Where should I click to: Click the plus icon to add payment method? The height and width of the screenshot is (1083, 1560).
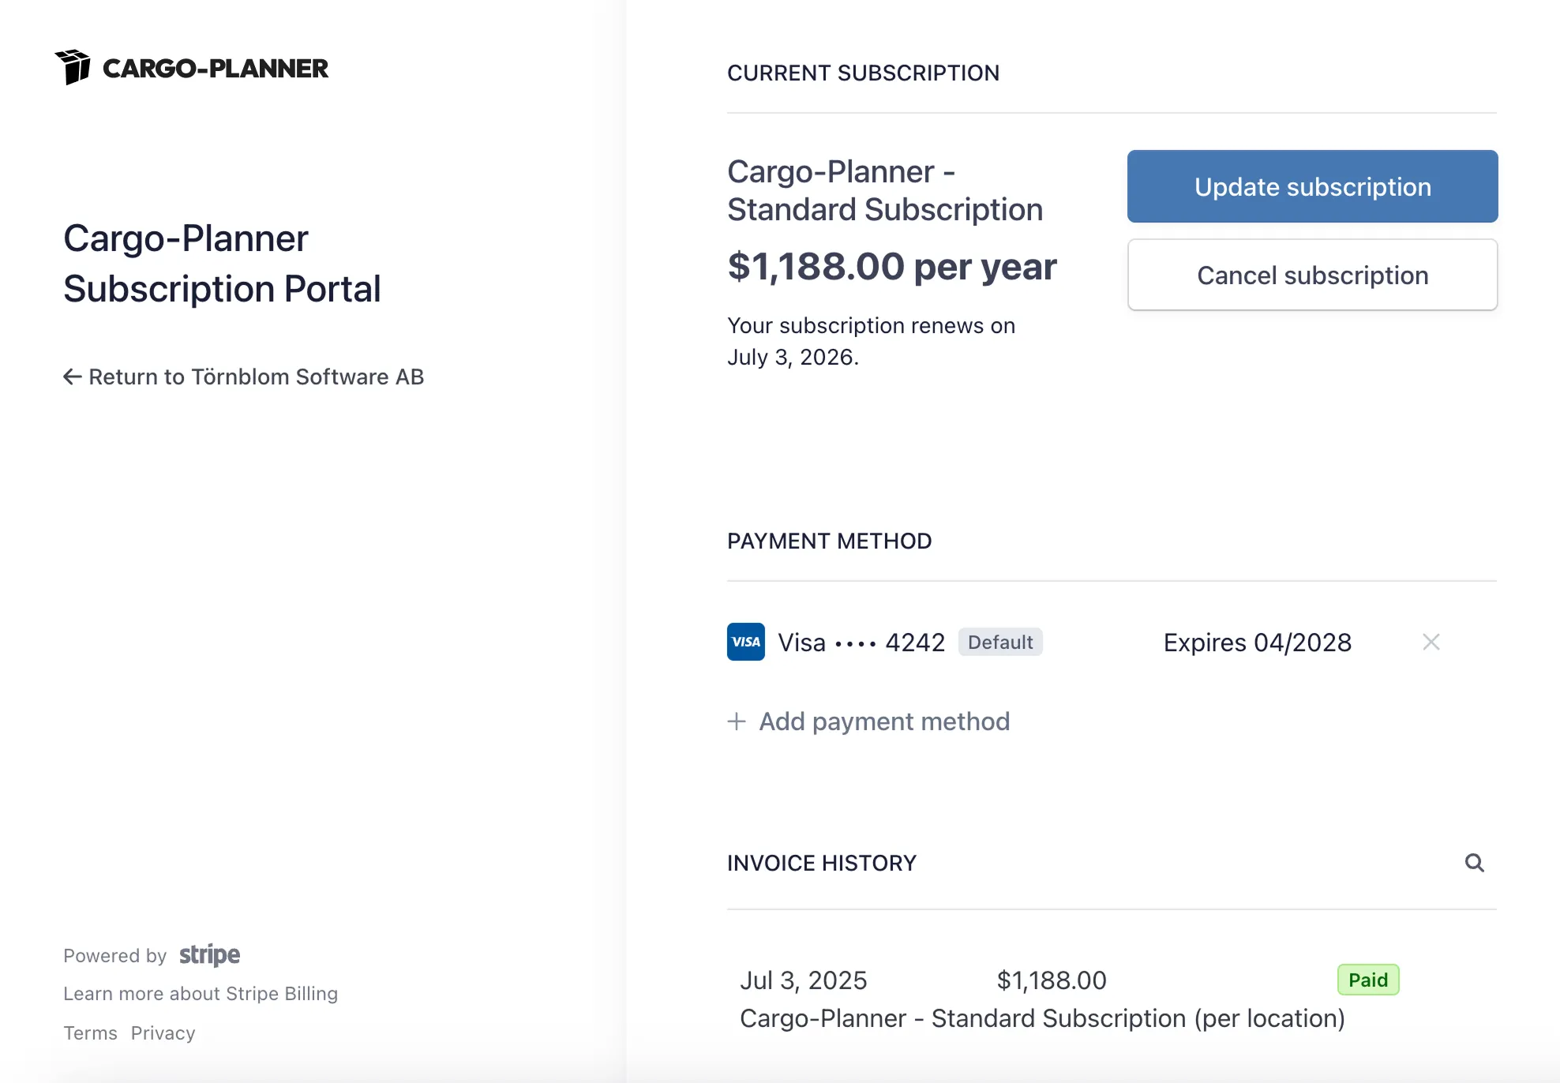point(736,721)
